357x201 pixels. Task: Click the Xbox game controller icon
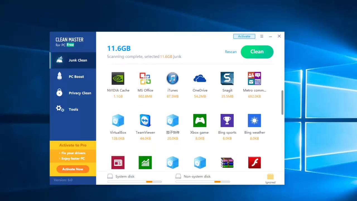coord(200,121)
